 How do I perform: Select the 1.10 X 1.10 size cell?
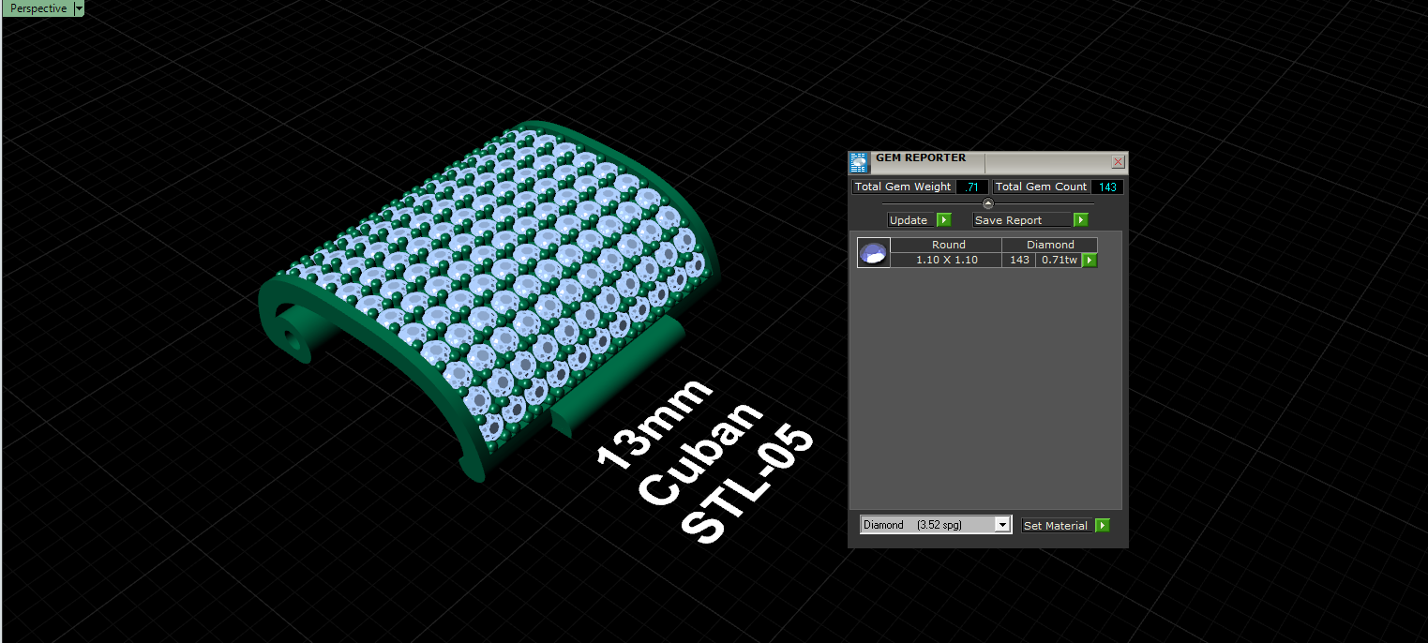(946, 260)
